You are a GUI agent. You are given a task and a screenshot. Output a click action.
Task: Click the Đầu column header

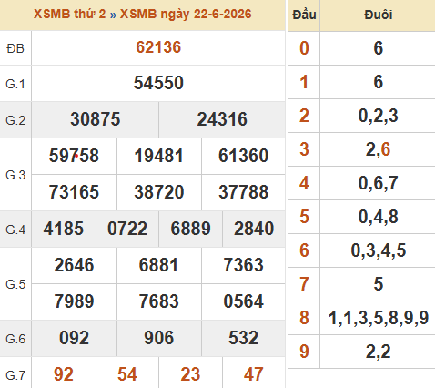point(304,15)
